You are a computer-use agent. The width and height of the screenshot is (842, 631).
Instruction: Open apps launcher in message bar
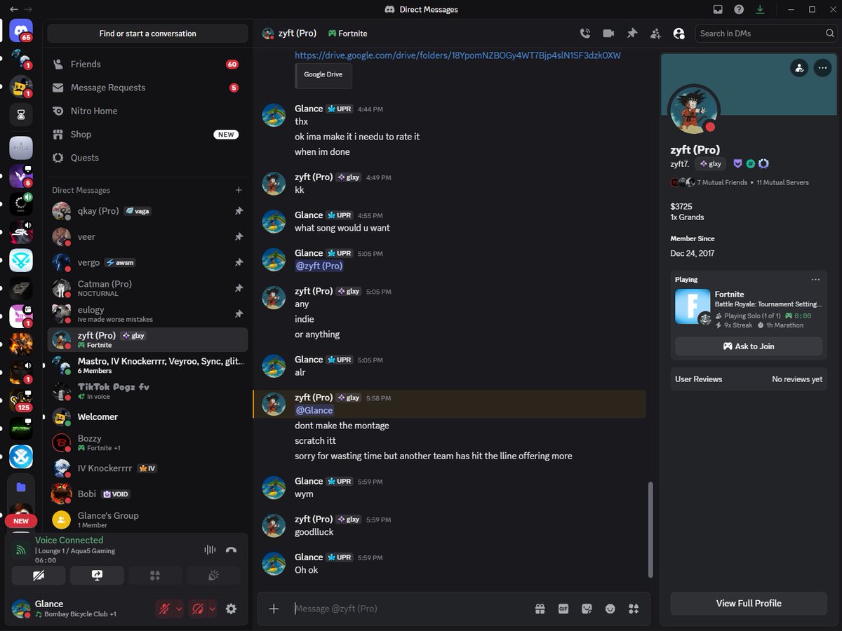(x=634, y=609)
